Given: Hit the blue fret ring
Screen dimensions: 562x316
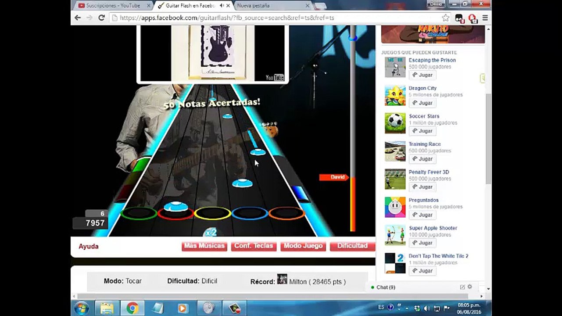Looking at the screenshot, I should (250, 213).
